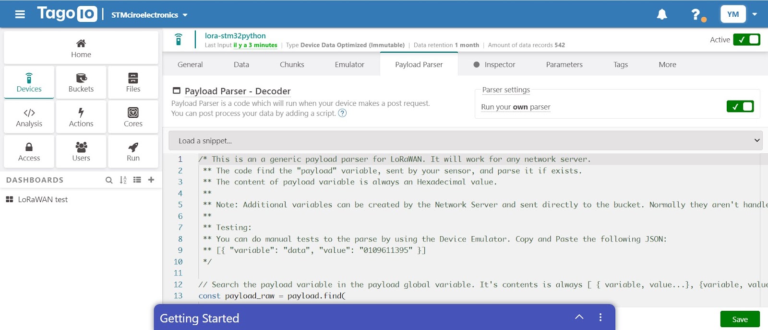The width and height of the screenshot is (768, 330).
Task: Switch to the Emulator tab
Action: pos(349,64)
